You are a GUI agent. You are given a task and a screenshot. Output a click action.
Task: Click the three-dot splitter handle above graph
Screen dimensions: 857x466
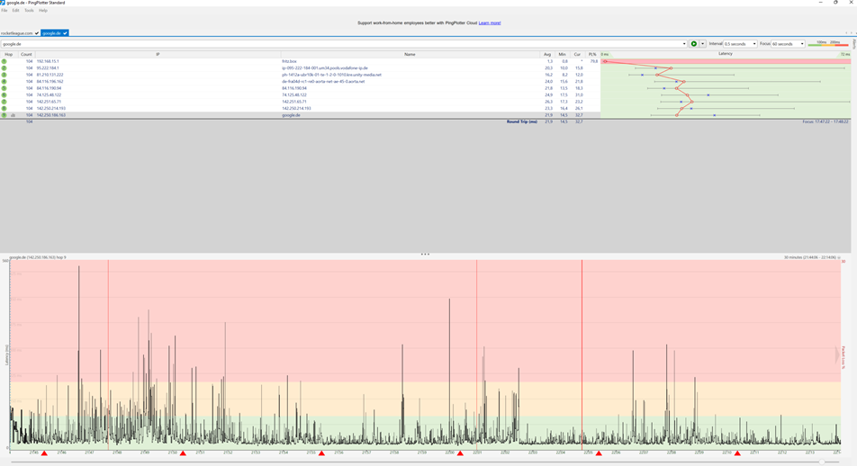point(425,255)
